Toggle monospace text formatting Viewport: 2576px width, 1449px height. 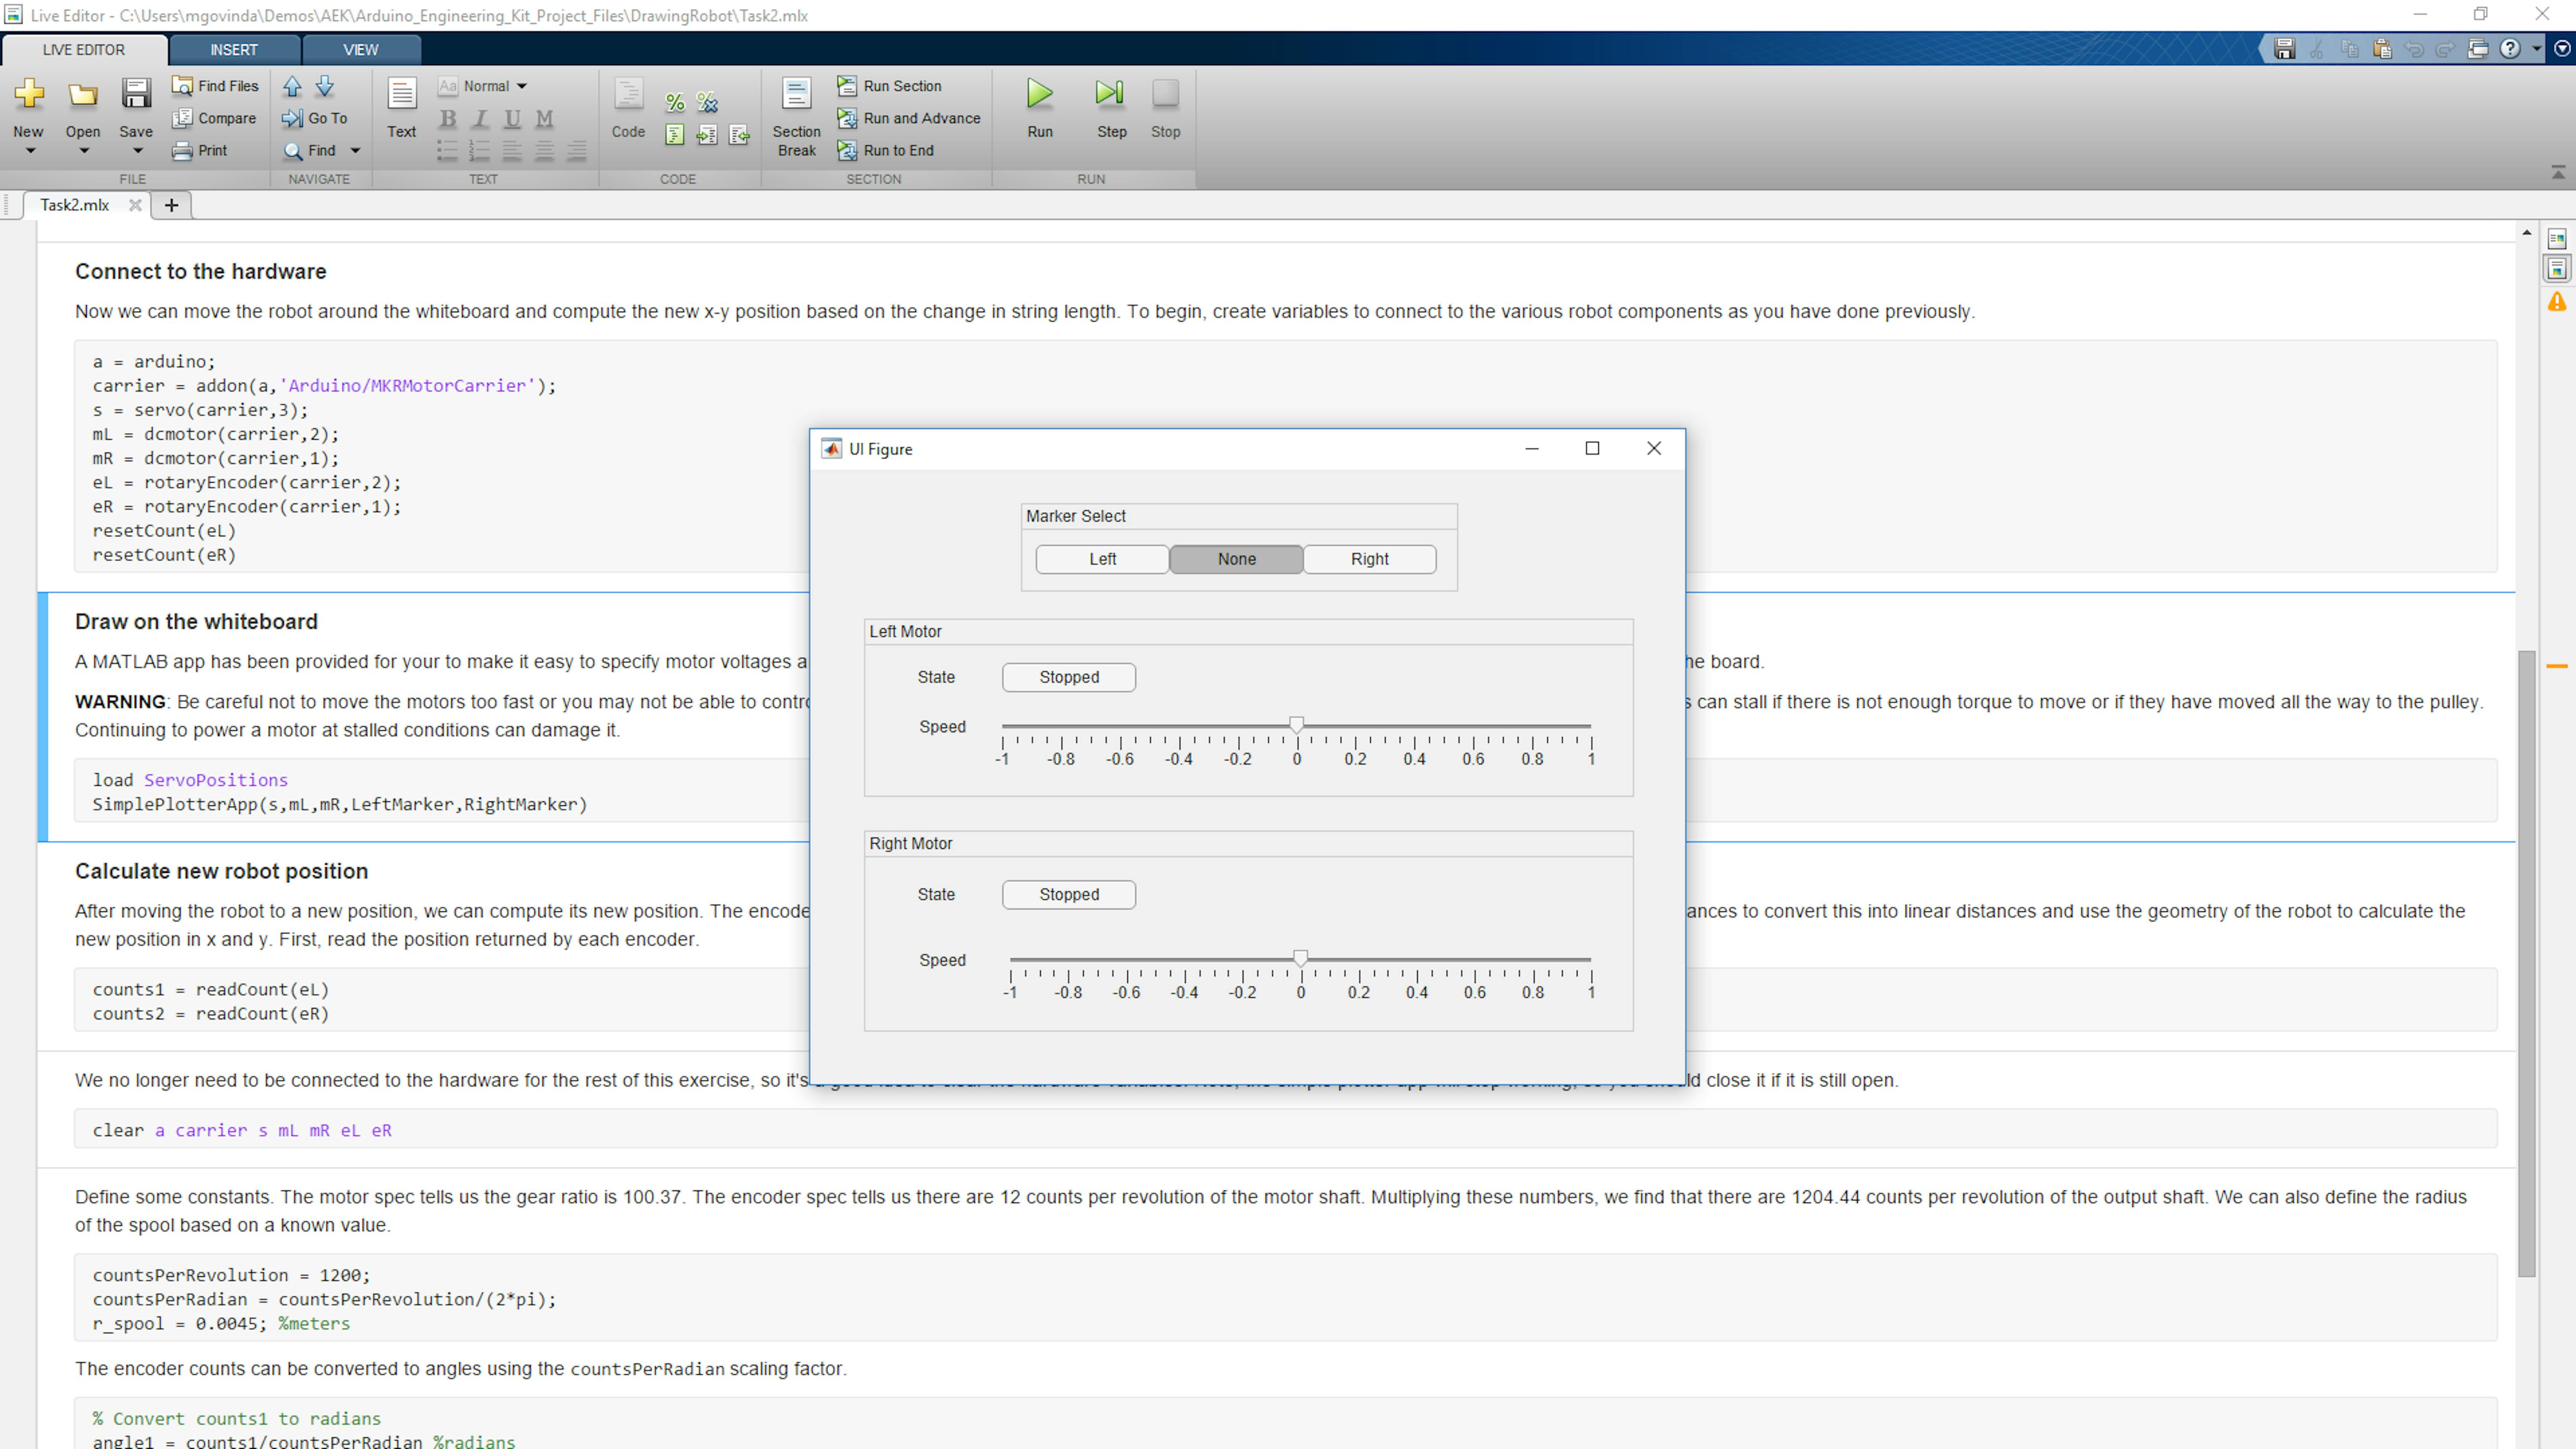(x=544, y=119)
